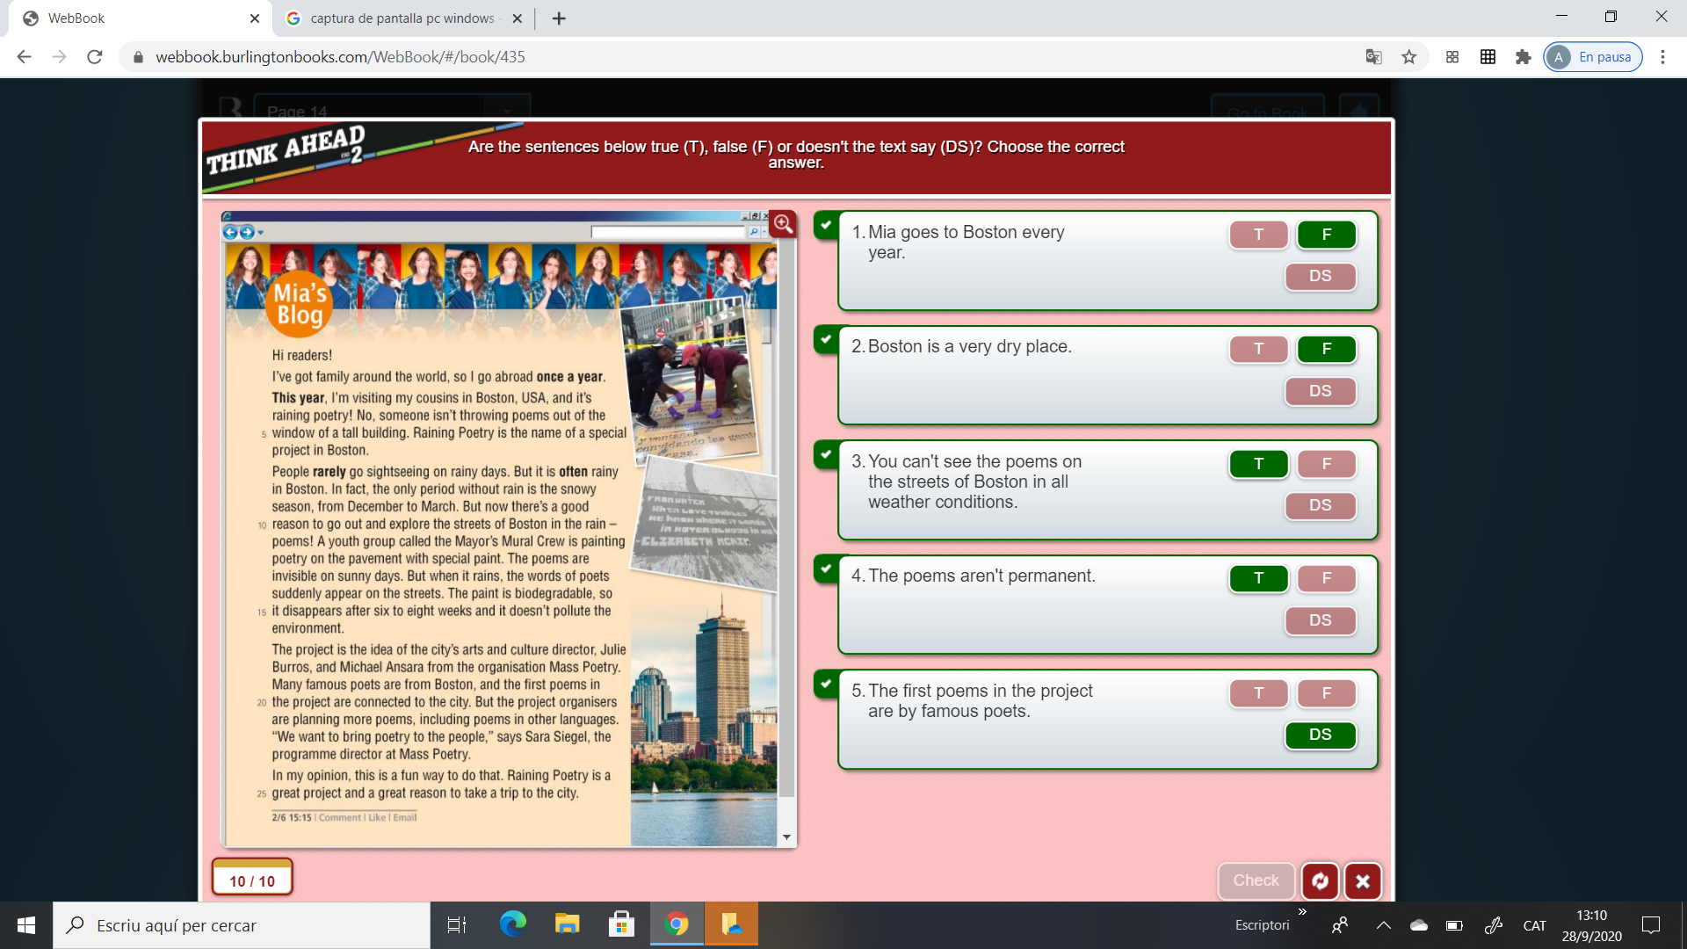This screenshot has width=1687, height=949.
Task: Click the red reset exercise icon
Action: pyautogui.click(x=1320, y=880)
